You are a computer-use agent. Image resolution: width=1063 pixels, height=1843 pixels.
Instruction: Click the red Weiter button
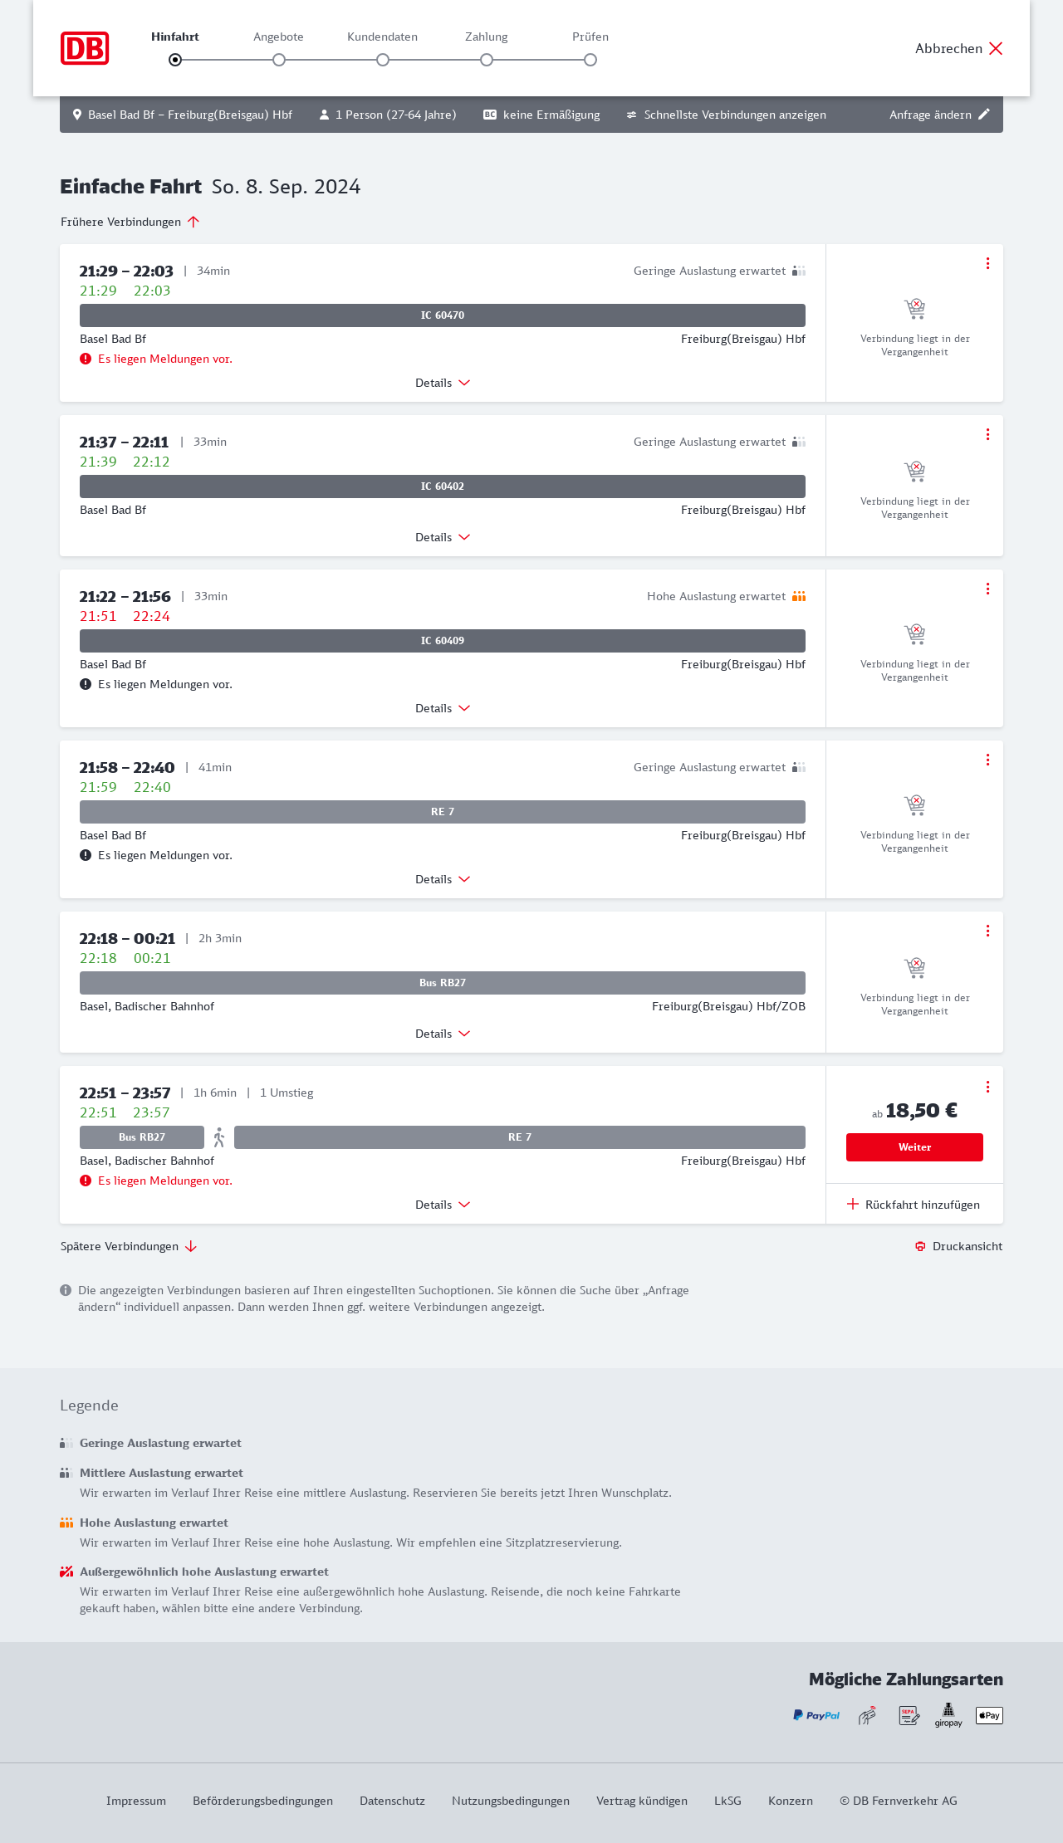914,1147
